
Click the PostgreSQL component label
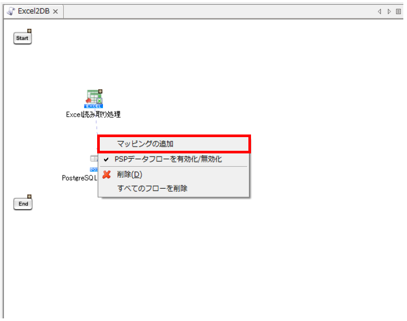point(80,178)
